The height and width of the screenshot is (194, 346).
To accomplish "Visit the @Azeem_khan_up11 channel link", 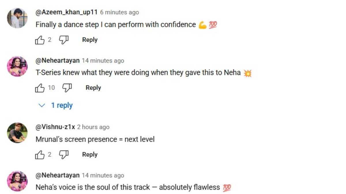I will point(66,12).
